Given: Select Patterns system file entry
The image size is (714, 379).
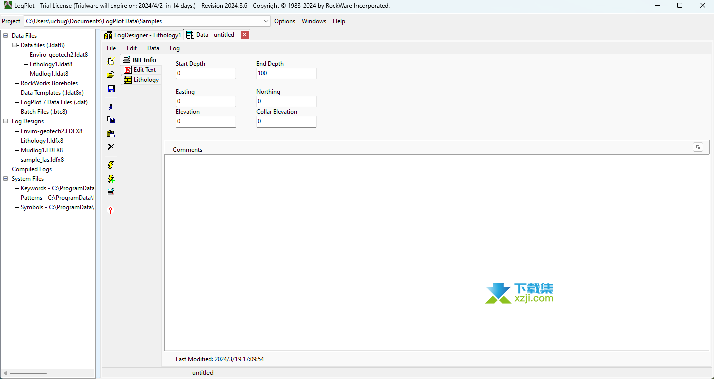Looking at the screenshot, I should click(x=57, y=198).
